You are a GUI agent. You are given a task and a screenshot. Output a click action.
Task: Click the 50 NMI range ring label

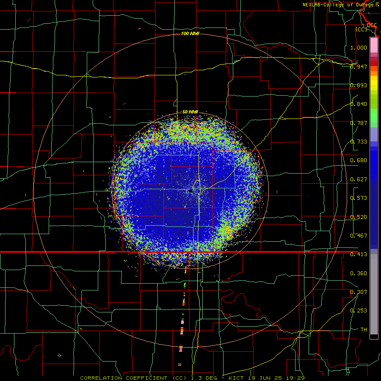[x=190, y=112]
